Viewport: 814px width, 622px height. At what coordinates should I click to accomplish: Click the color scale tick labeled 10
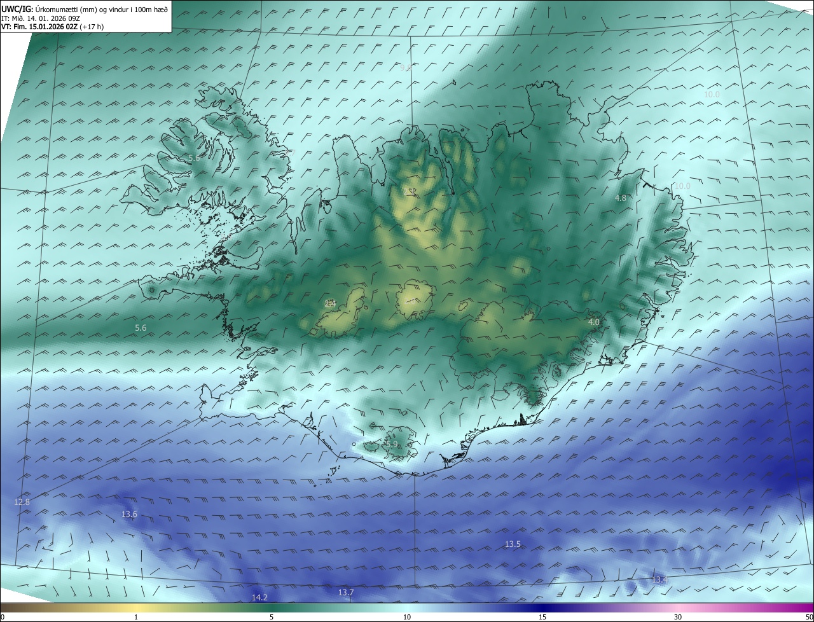pyautogui.click(x=407, y=618)
